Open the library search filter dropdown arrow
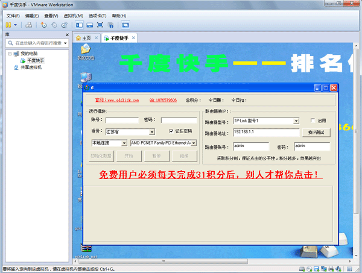Viewport: 362px width, 273px height. pos(65,43)
